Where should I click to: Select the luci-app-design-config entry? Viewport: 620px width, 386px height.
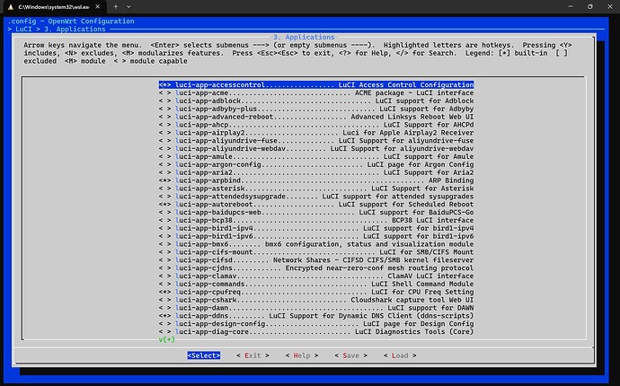tap(316, 323)
